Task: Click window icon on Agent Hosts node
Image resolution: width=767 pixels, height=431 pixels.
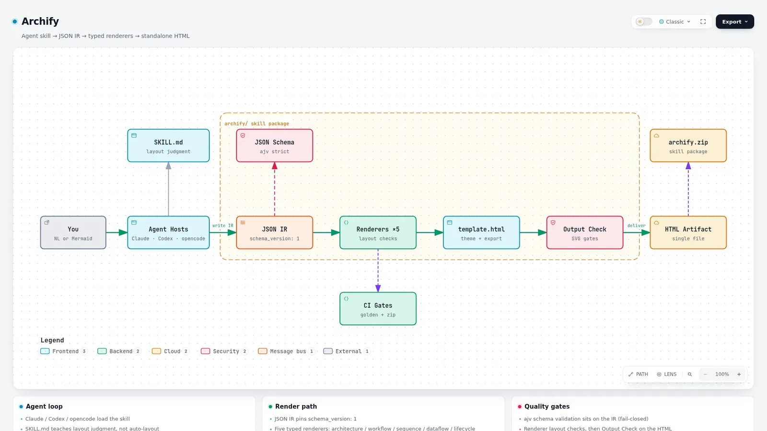Action: pyautogui.click(x=134, y=222)
